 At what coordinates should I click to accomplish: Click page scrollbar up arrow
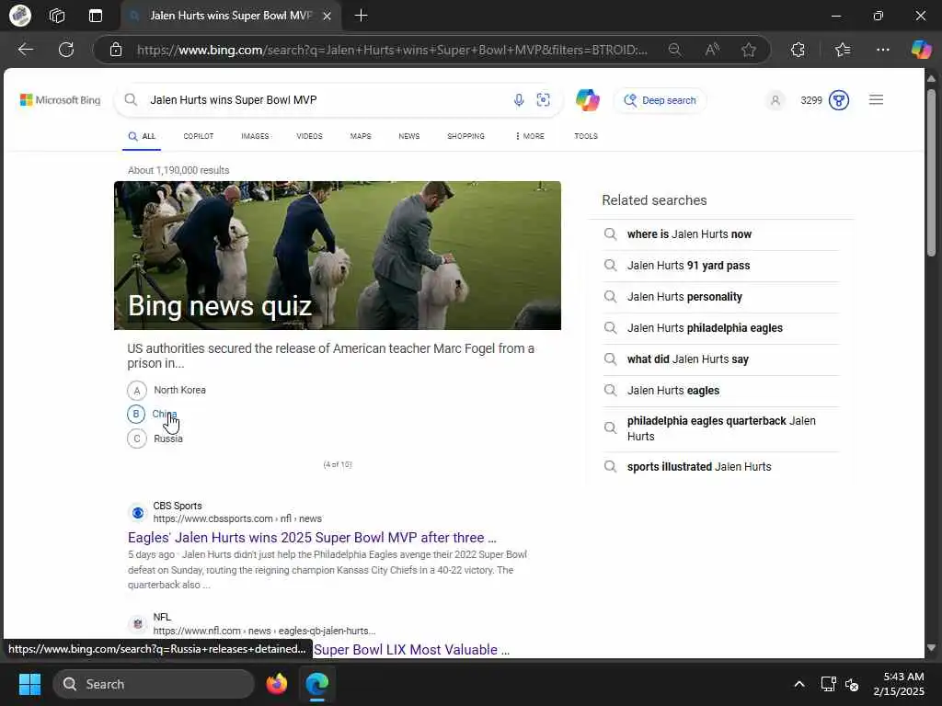tap(931, 79)
